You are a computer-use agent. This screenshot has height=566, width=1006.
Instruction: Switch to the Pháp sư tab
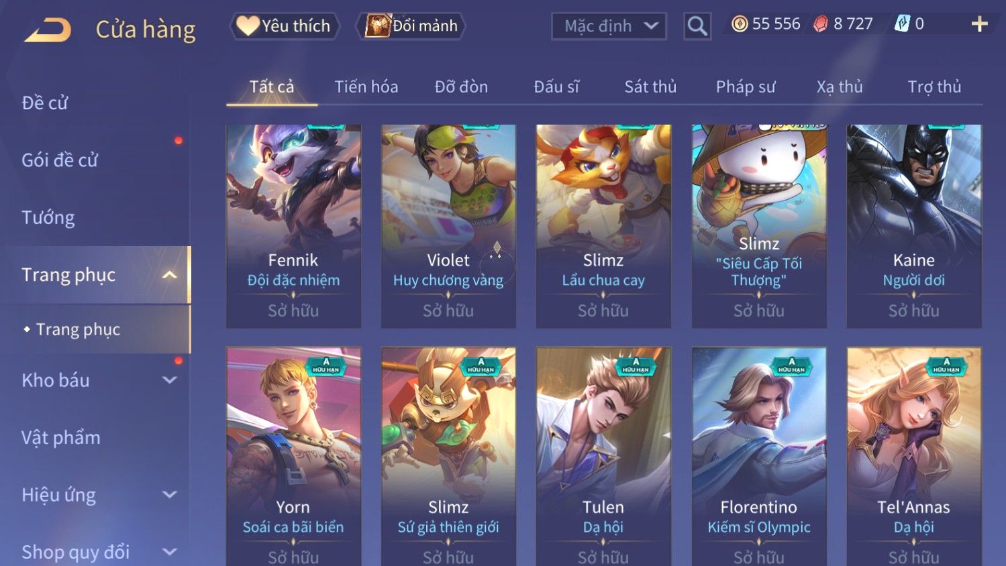point(745,87)
